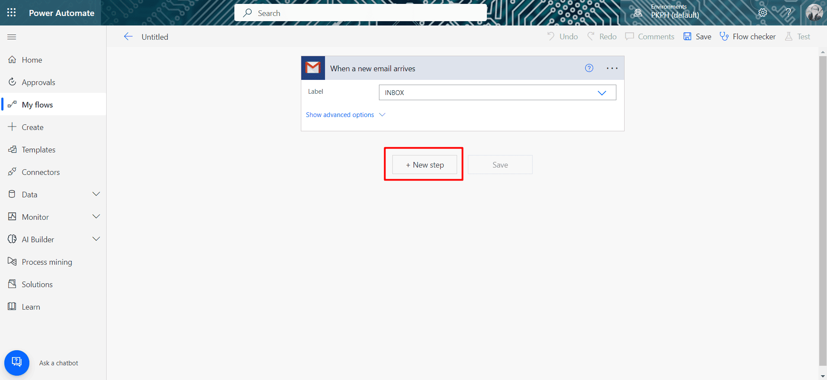Click the New step button
Viewport: 827px width, 380px height.
424,165
